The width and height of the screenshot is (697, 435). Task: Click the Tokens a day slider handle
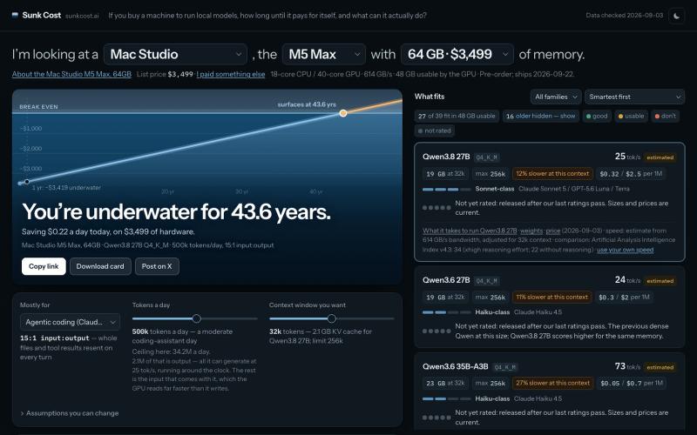[x=197, y=318]
